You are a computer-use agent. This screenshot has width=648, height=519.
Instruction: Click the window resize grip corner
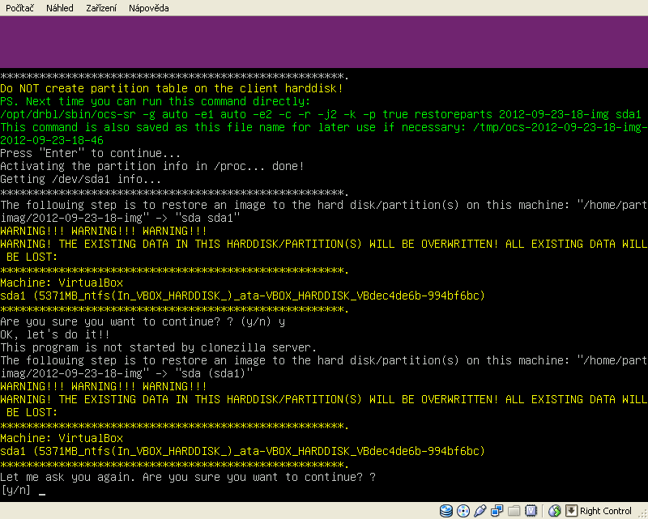[x=642, y=513]
